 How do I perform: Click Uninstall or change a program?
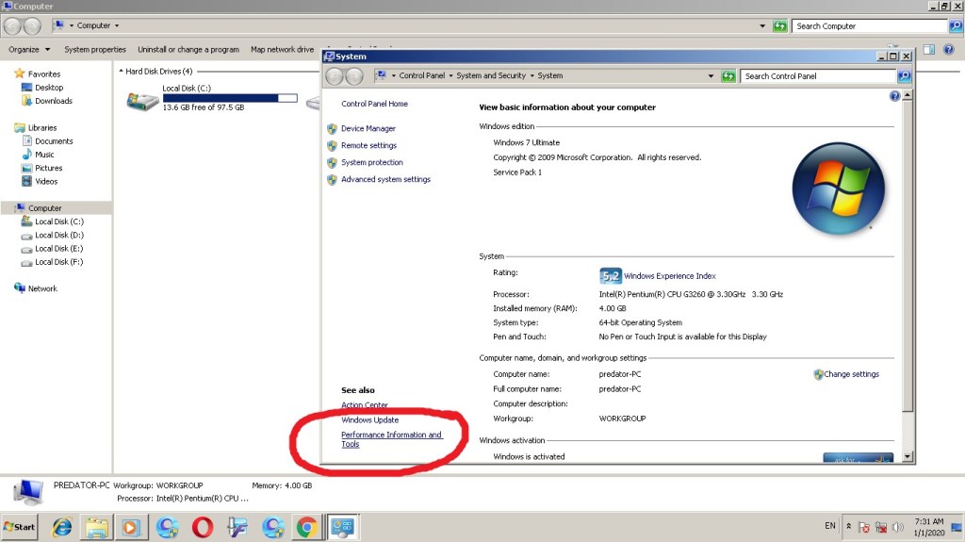188,50
